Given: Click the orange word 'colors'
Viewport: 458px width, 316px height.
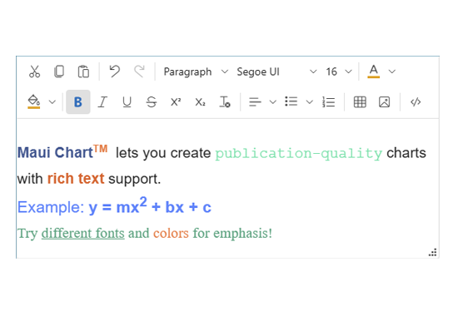Looking at the screenshot, I should click(x=172, y=234).
